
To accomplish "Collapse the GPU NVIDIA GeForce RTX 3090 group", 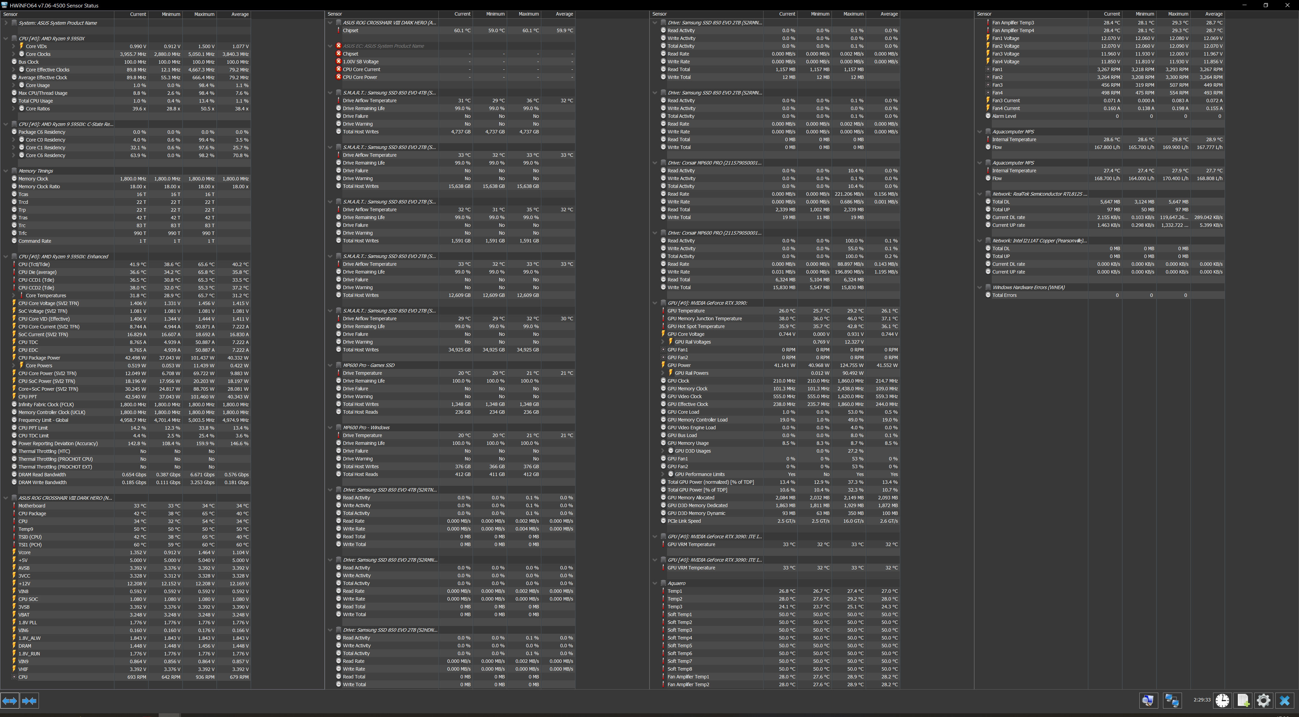I will coord(655,303).
